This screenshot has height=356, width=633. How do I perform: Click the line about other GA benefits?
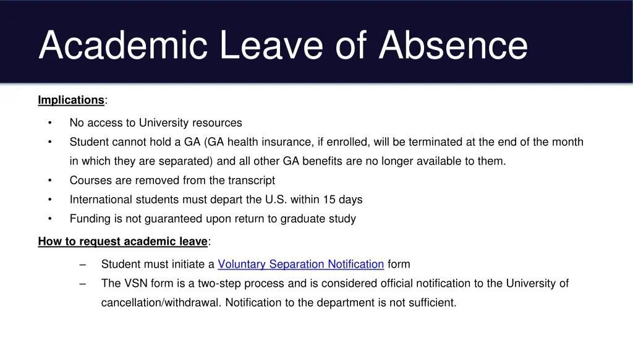pos(287,161)
